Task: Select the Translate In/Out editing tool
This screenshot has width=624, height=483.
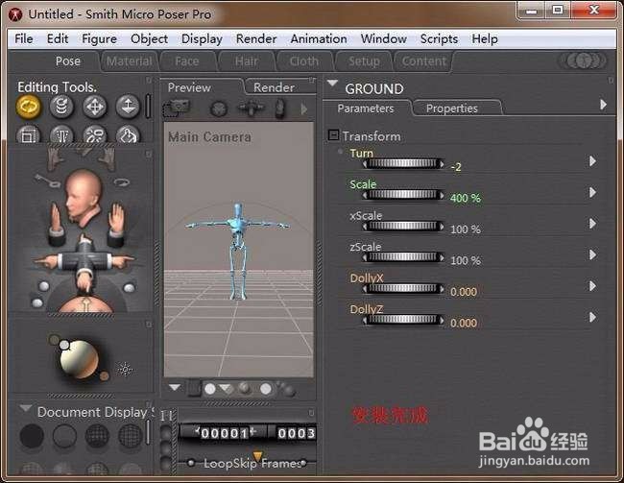Action: point(128,107)
